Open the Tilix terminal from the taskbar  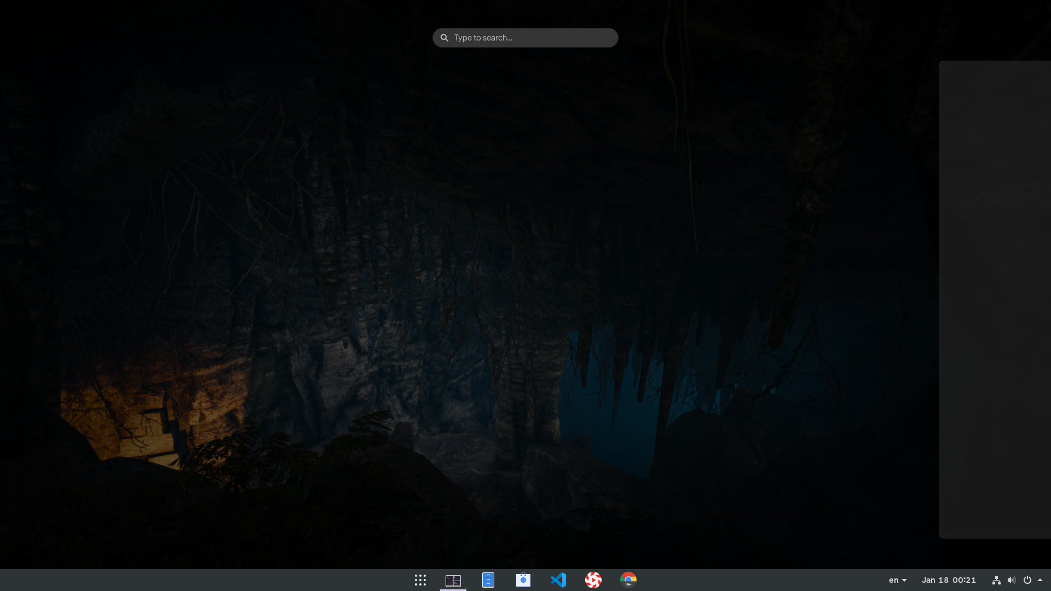pos(453,580)
